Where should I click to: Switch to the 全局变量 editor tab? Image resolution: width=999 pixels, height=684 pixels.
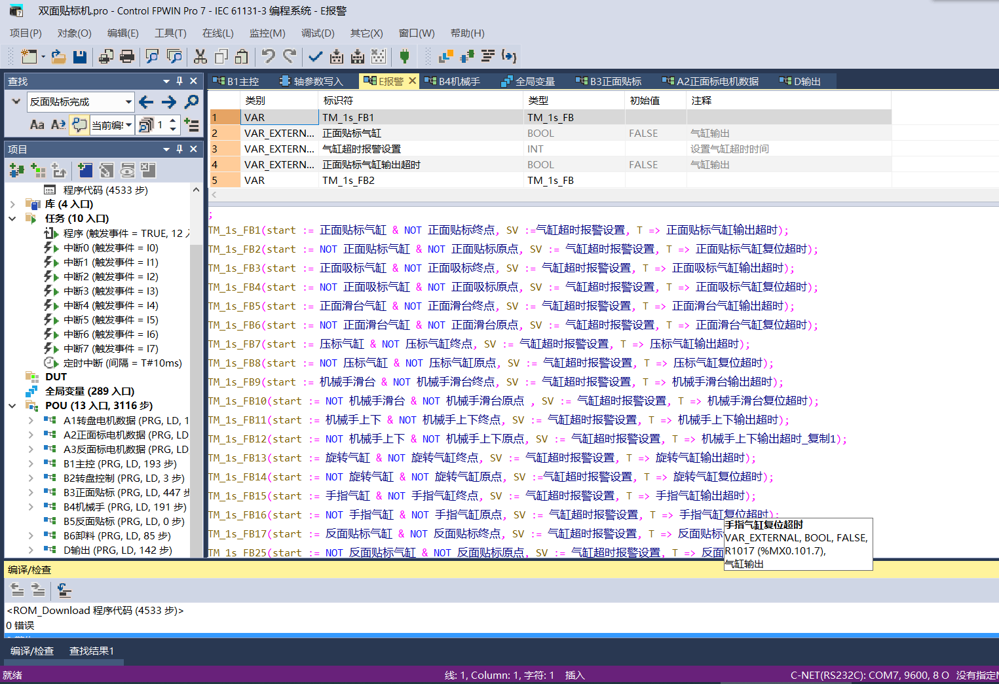click(528, 81)
